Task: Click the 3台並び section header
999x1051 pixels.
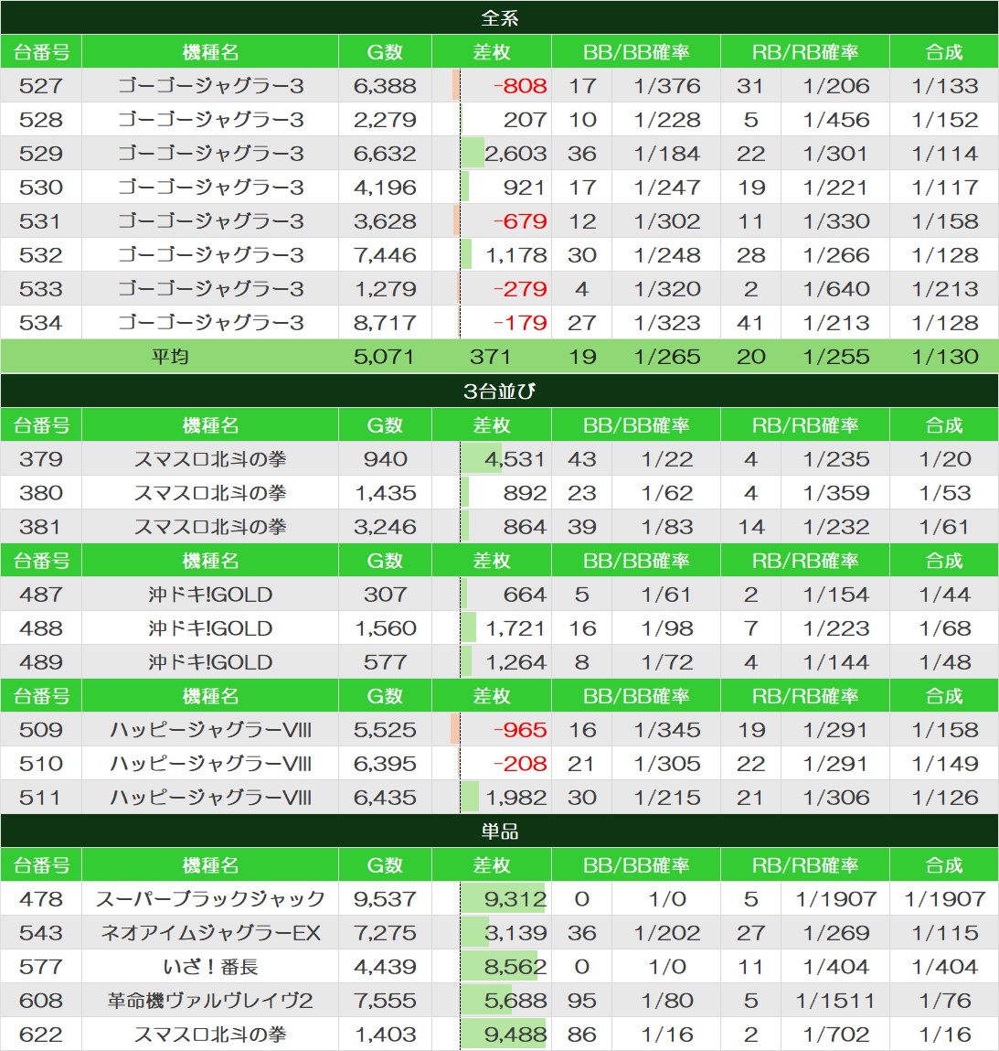Action: coord(499,391)
